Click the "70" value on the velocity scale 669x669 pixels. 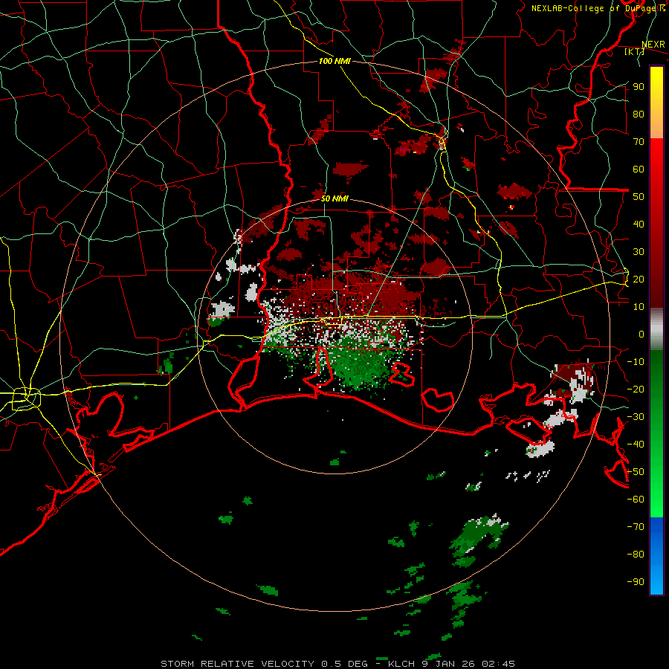click(639, 142)
